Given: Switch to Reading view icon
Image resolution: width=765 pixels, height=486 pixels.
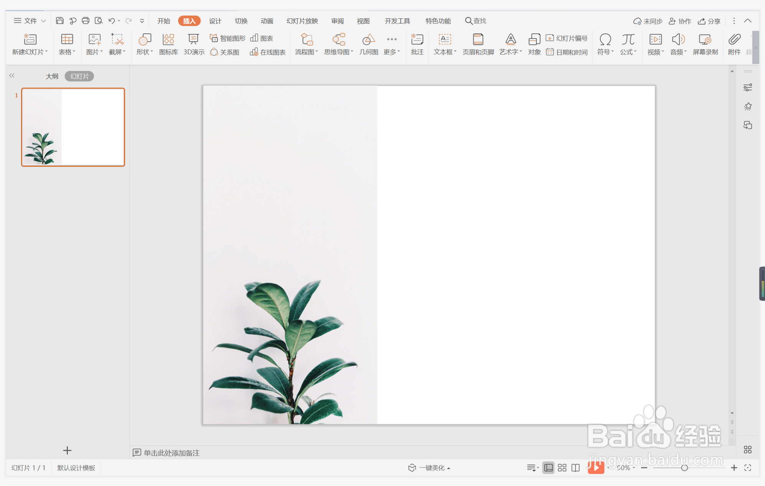Looking at the screenshot, I should 575,468.
